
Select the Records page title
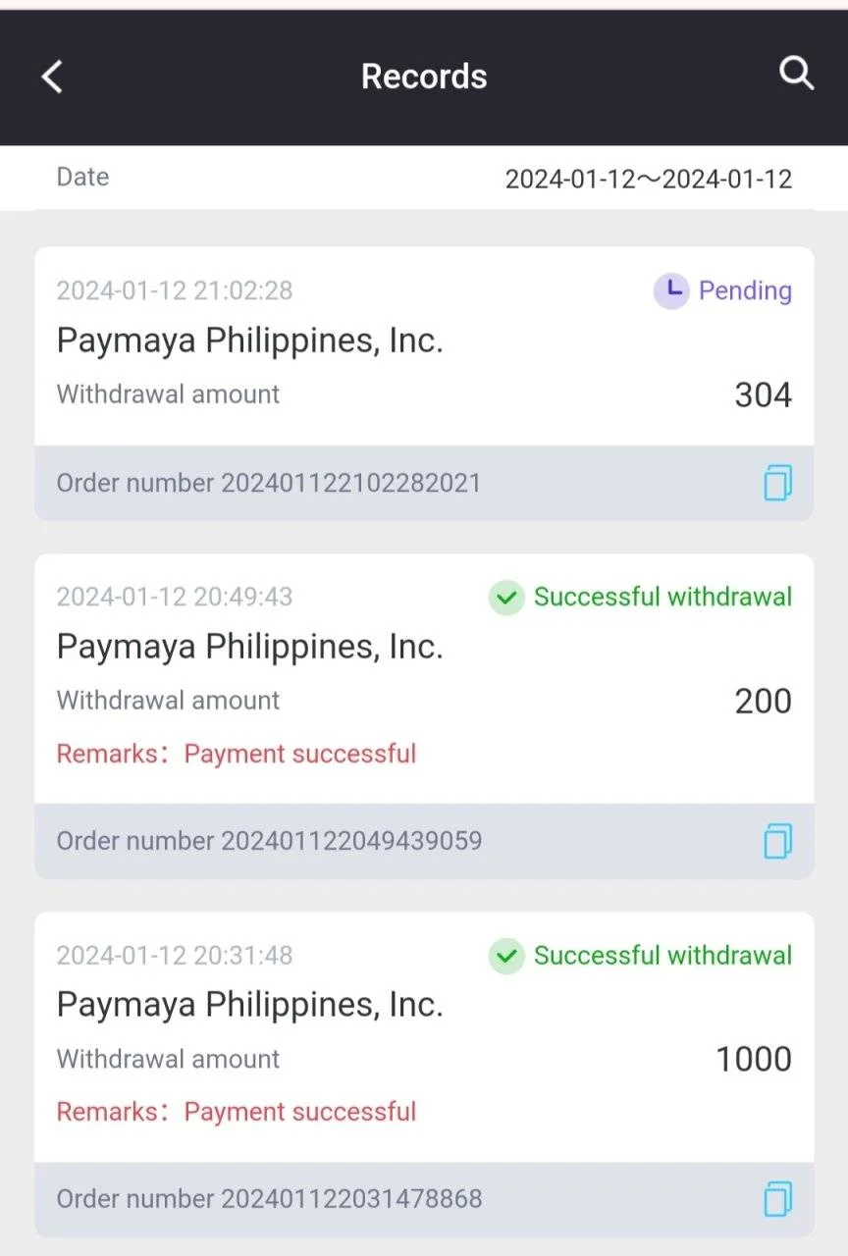pyautogui.click(x=424, y=77)
